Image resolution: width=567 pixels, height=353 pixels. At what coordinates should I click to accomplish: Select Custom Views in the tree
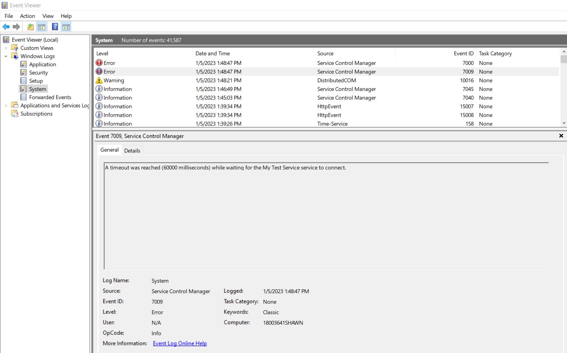coord(37,48)
